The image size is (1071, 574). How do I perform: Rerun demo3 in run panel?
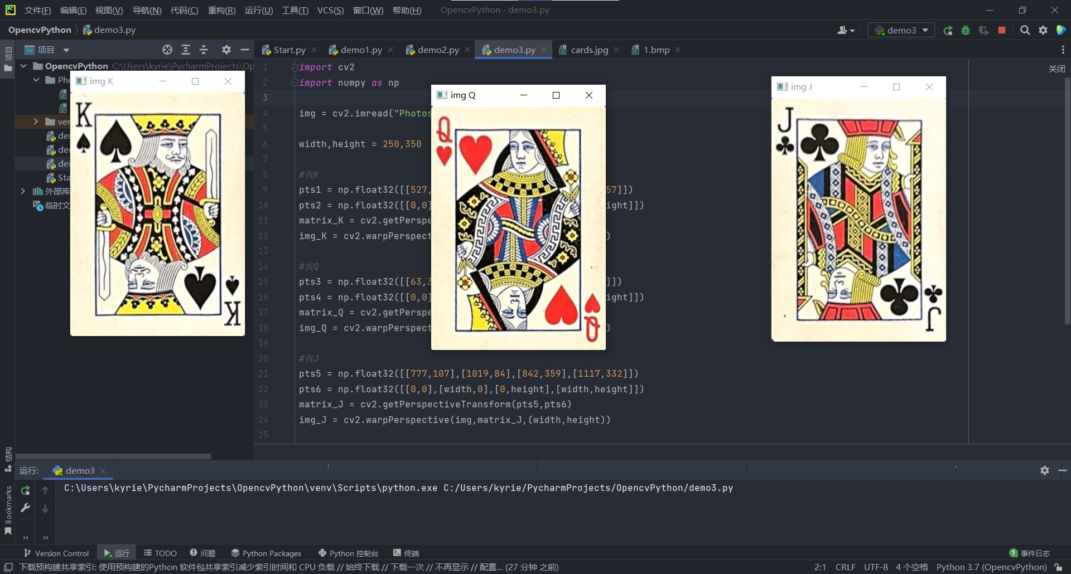(x=25, y=490)
